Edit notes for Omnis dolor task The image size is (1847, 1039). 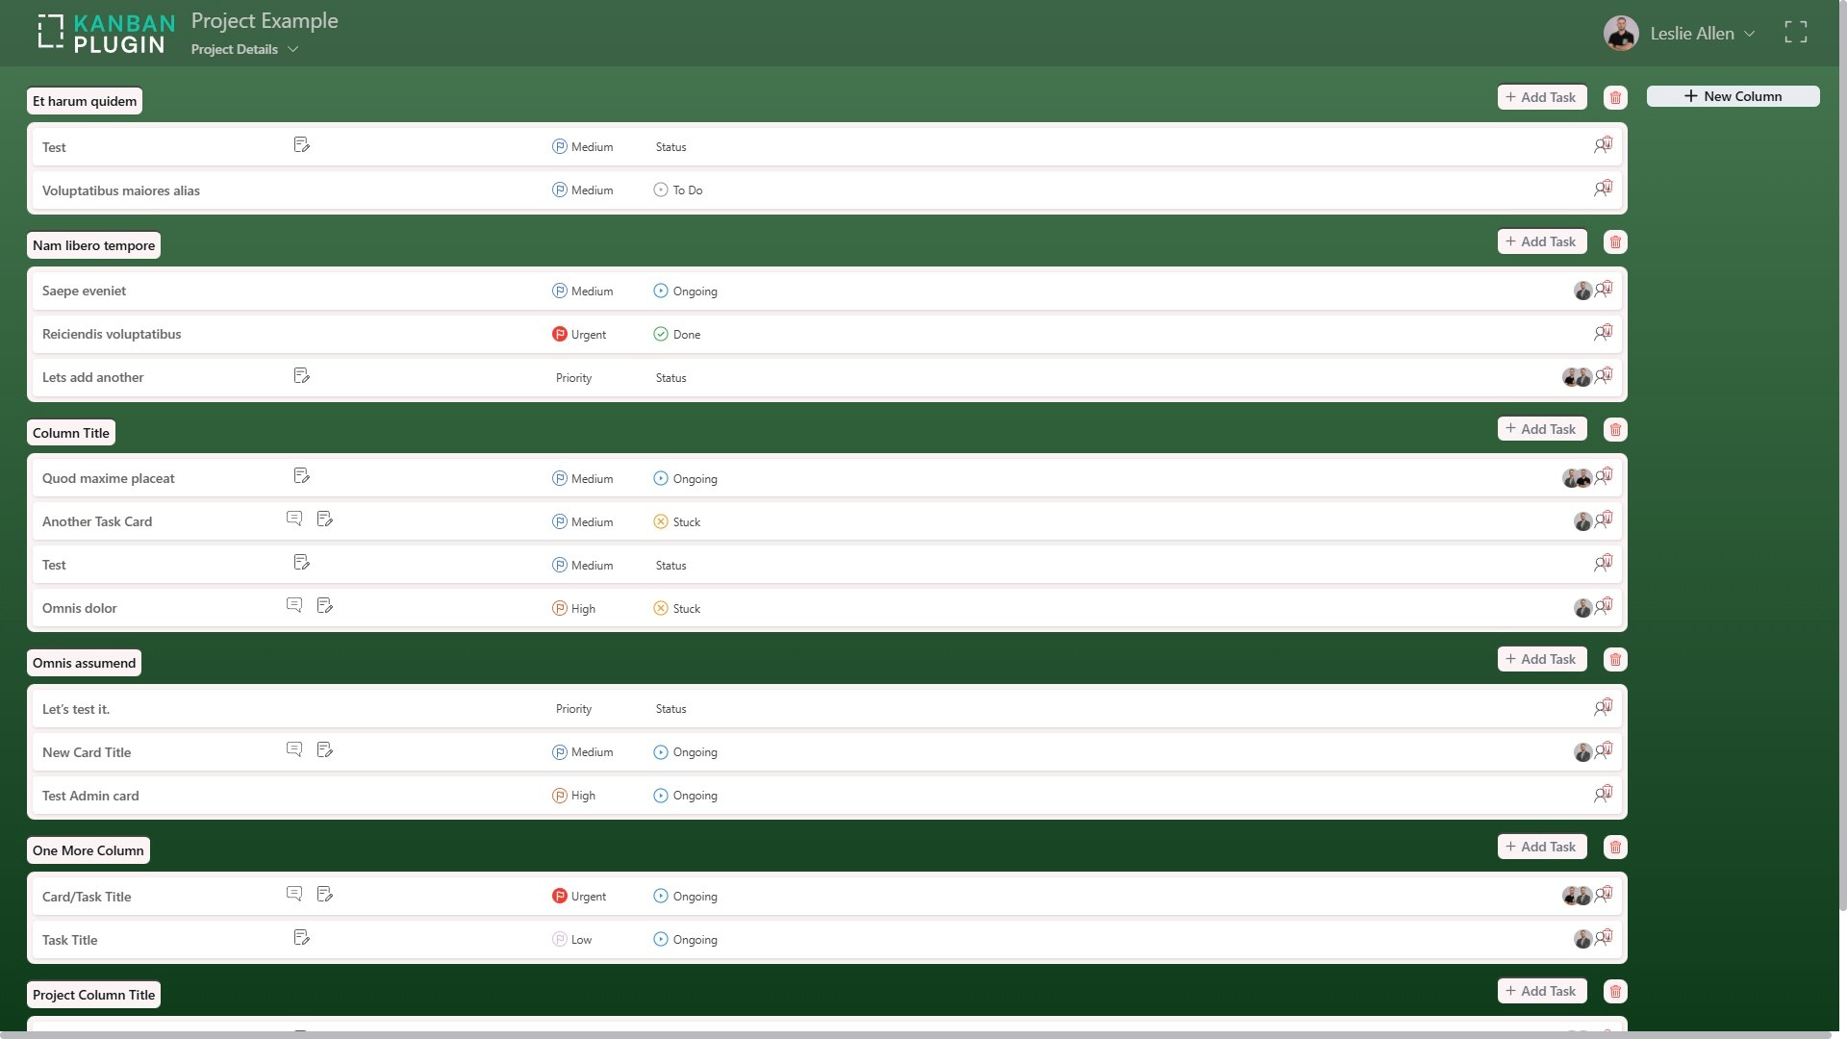tap(324, 605)
